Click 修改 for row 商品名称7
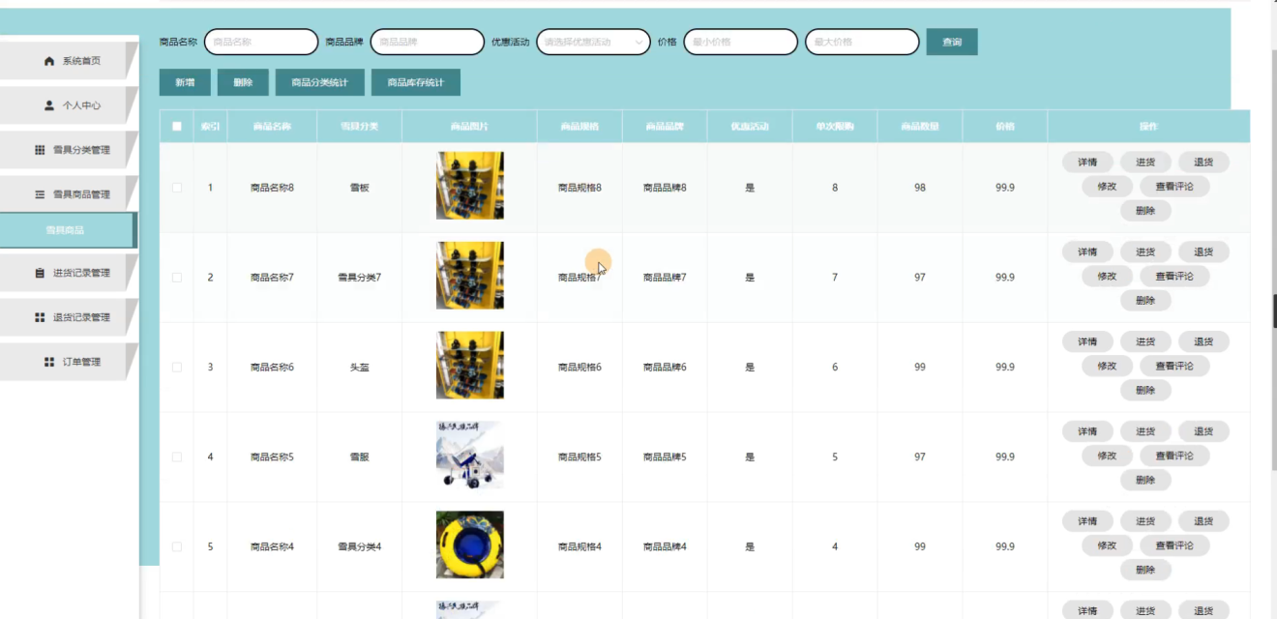The height and width of the screenshot is (619, 1277). [x=1107, y=277]
